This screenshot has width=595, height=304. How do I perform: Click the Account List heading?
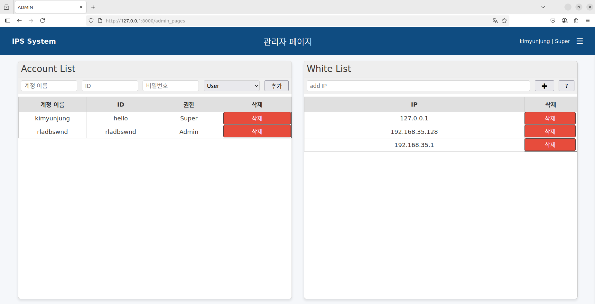[x=48, y=69]
